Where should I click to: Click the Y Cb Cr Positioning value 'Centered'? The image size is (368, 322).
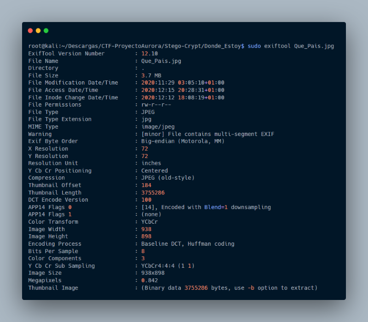pos(155,170)
